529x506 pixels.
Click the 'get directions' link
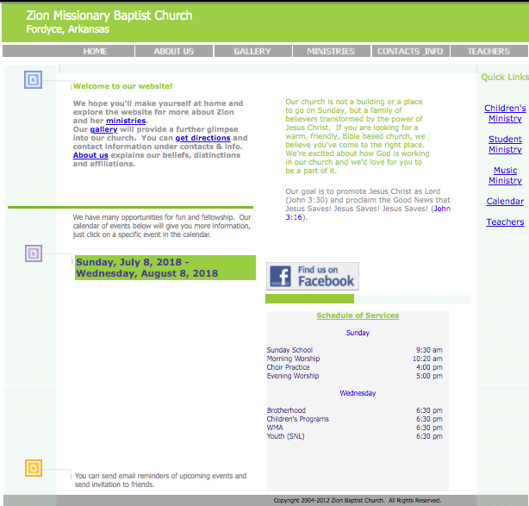tap(202, 138)
